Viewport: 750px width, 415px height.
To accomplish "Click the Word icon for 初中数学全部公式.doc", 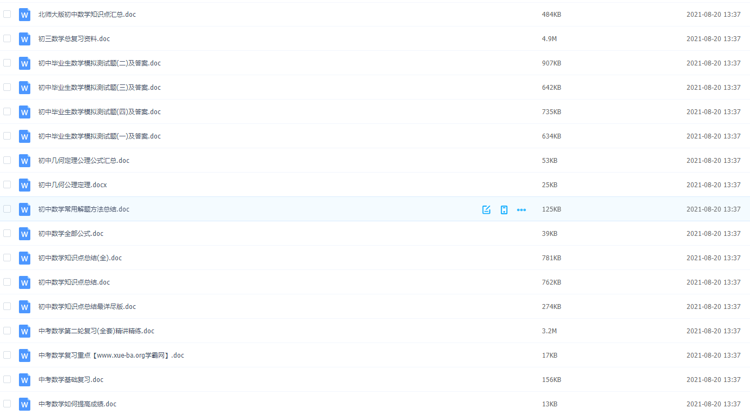I will (x=24, y=234).
